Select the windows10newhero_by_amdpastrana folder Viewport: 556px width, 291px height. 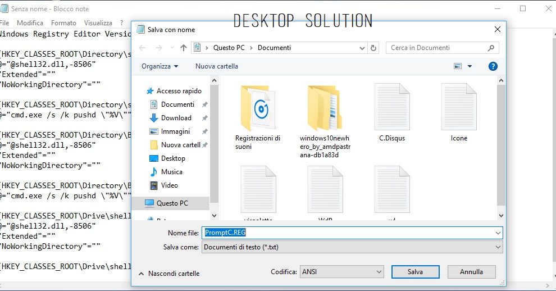325,121
